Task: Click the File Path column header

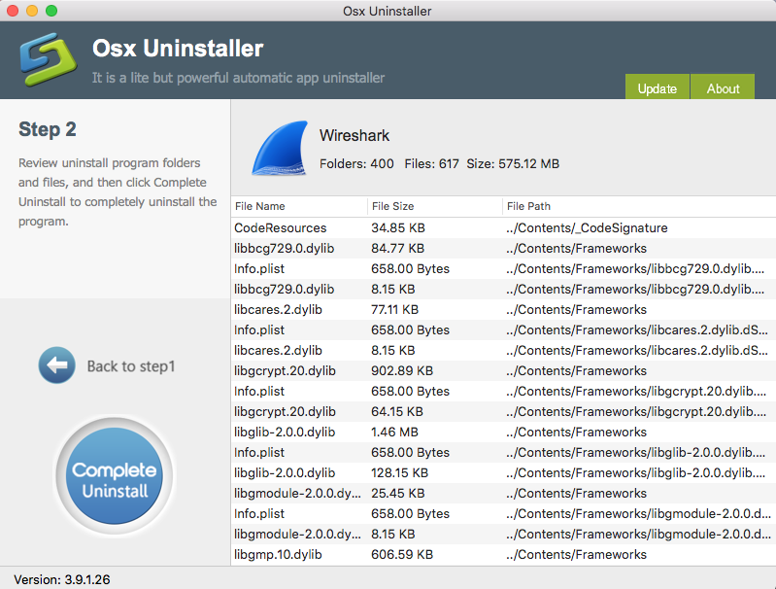Action: click(x=529, y=206)
